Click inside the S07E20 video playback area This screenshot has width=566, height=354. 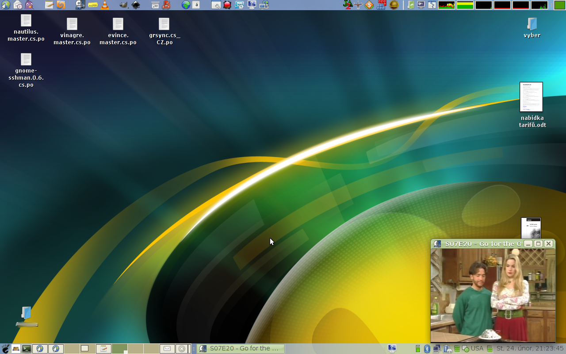click(x=493, y=295)
